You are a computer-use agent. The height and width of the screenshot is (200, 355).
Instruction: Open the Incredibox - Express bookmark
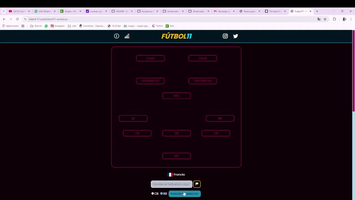pos(92,26)
